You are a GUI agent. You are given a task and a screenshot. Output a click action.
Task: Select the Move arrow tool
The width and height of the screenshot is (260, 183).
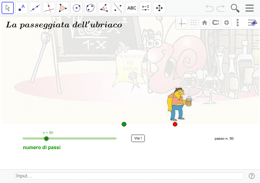(x=8, y=8)
